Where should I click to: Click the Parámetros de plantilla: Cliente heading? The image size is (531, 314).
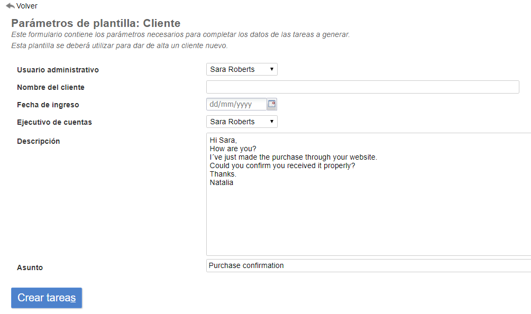tap(96, 23)
